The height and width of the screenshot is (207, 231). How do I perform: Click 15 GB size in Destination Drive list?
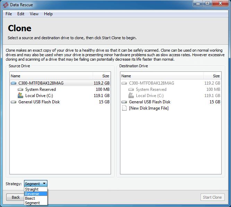click(x=215, y=102)
